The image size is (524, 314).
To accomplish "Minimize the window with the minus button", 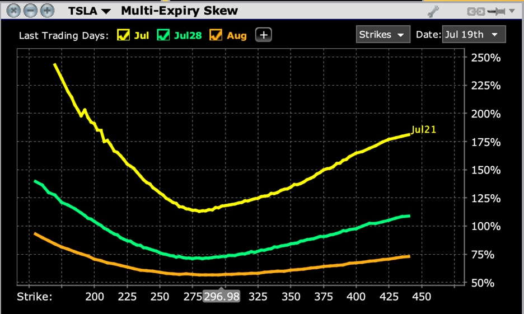I will (x=30, y=11).
